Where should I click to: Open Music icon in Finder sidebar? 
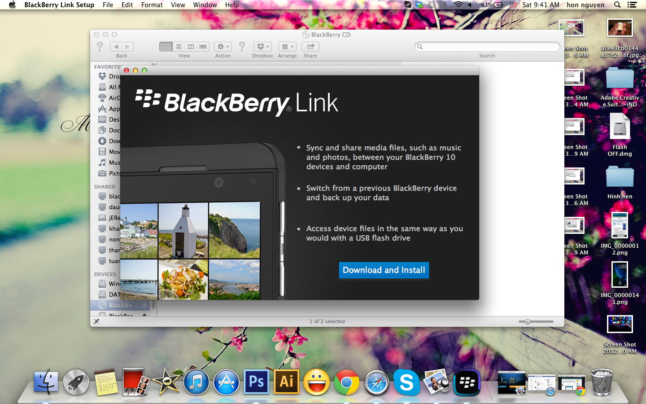[x=102, y=162]
